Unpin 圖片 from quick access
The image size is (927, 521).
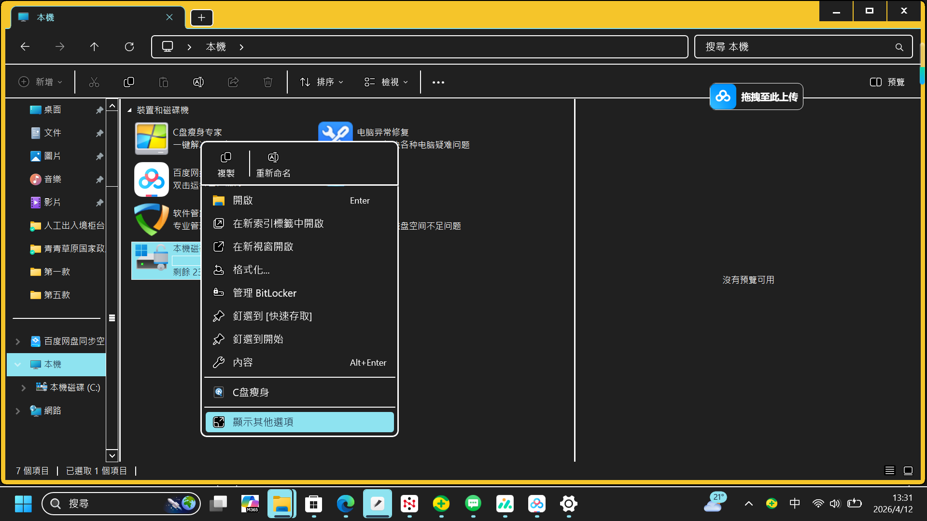[99, 156]
